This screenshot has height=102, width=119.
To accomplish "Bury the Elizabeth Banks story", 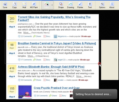I will 47,80.
